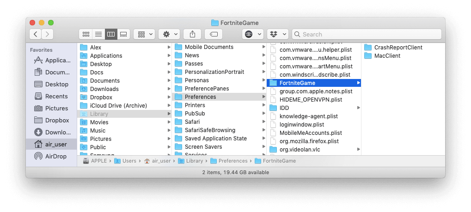
Task: Select the MacClient folder
Action: [382, 56]
